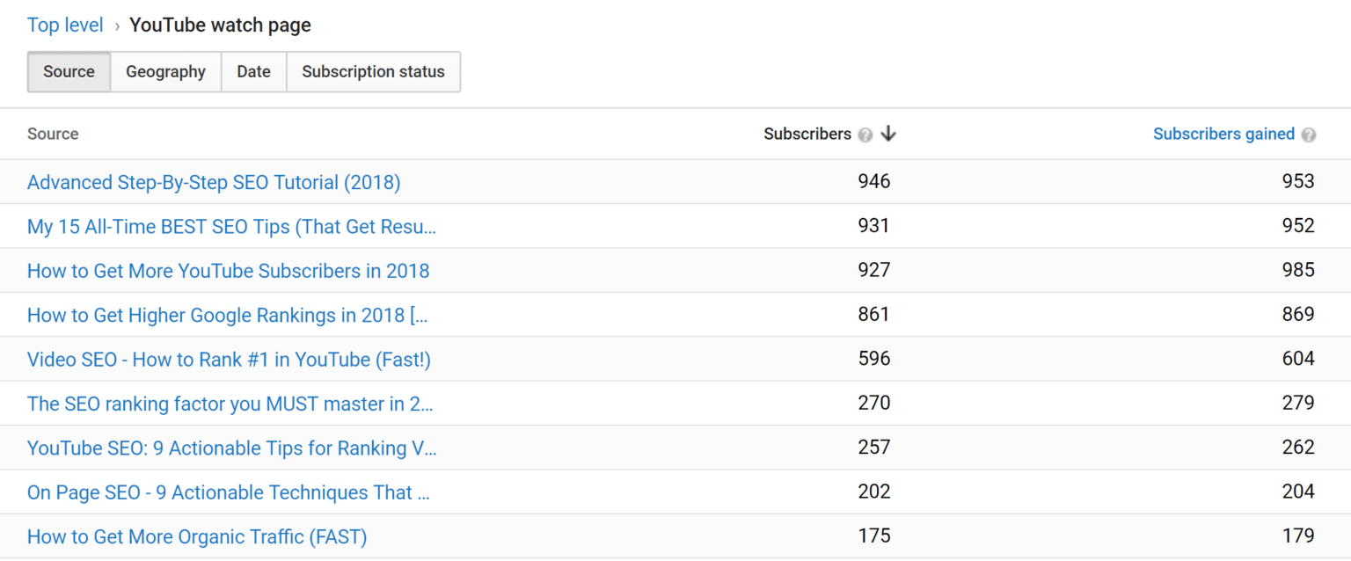1351x561 pixels.
Task: View How to Get More YouTube Subscribers in 2018
Action: (228, 271)
